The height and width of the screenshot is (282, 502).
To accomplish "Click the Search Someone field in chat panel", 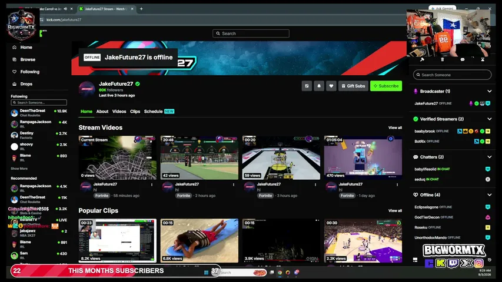I will point(452,75).
